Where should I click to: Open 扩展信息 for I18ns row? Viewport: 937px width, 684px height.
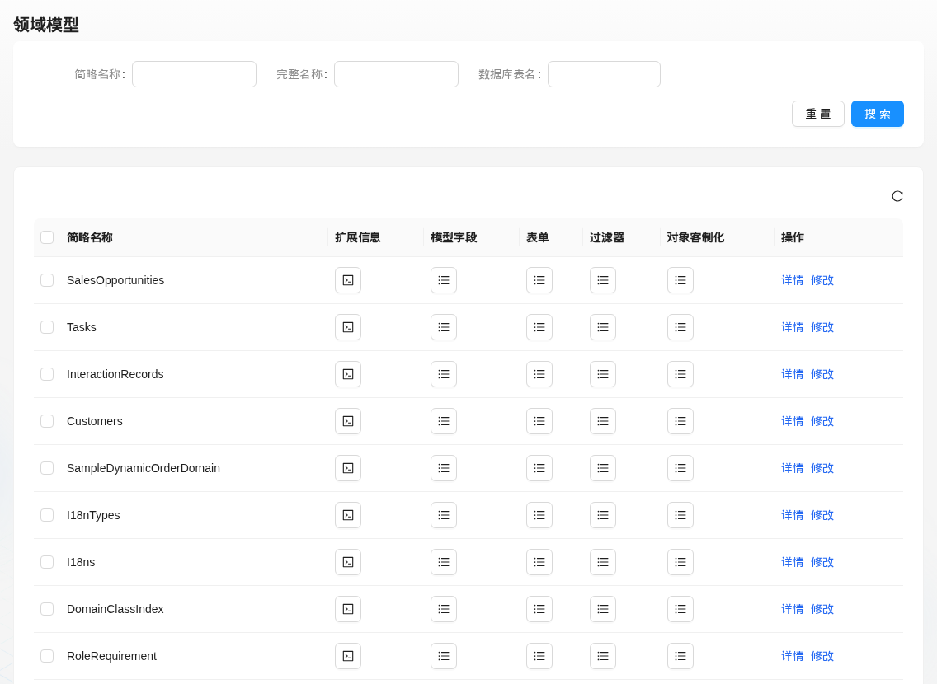[348, 562]
